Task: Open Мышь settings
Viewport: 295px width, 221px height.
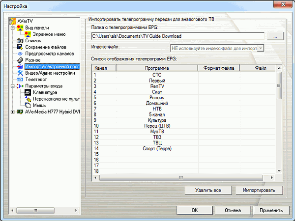Action: [x=39, y=105]
